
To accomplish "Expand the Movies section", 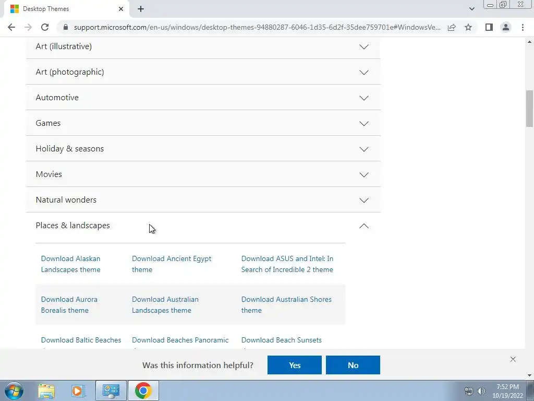I will 203,174.
